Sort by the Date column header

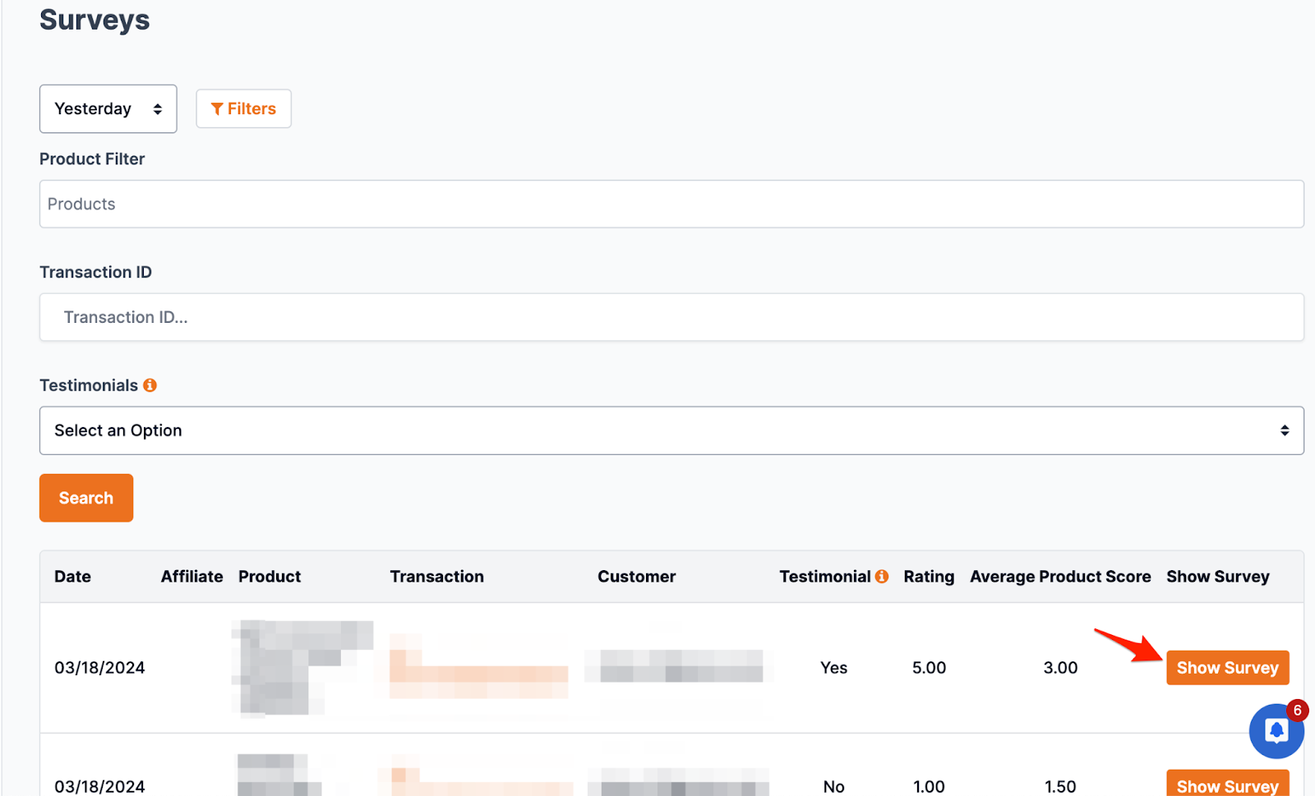tap(72, 577)
